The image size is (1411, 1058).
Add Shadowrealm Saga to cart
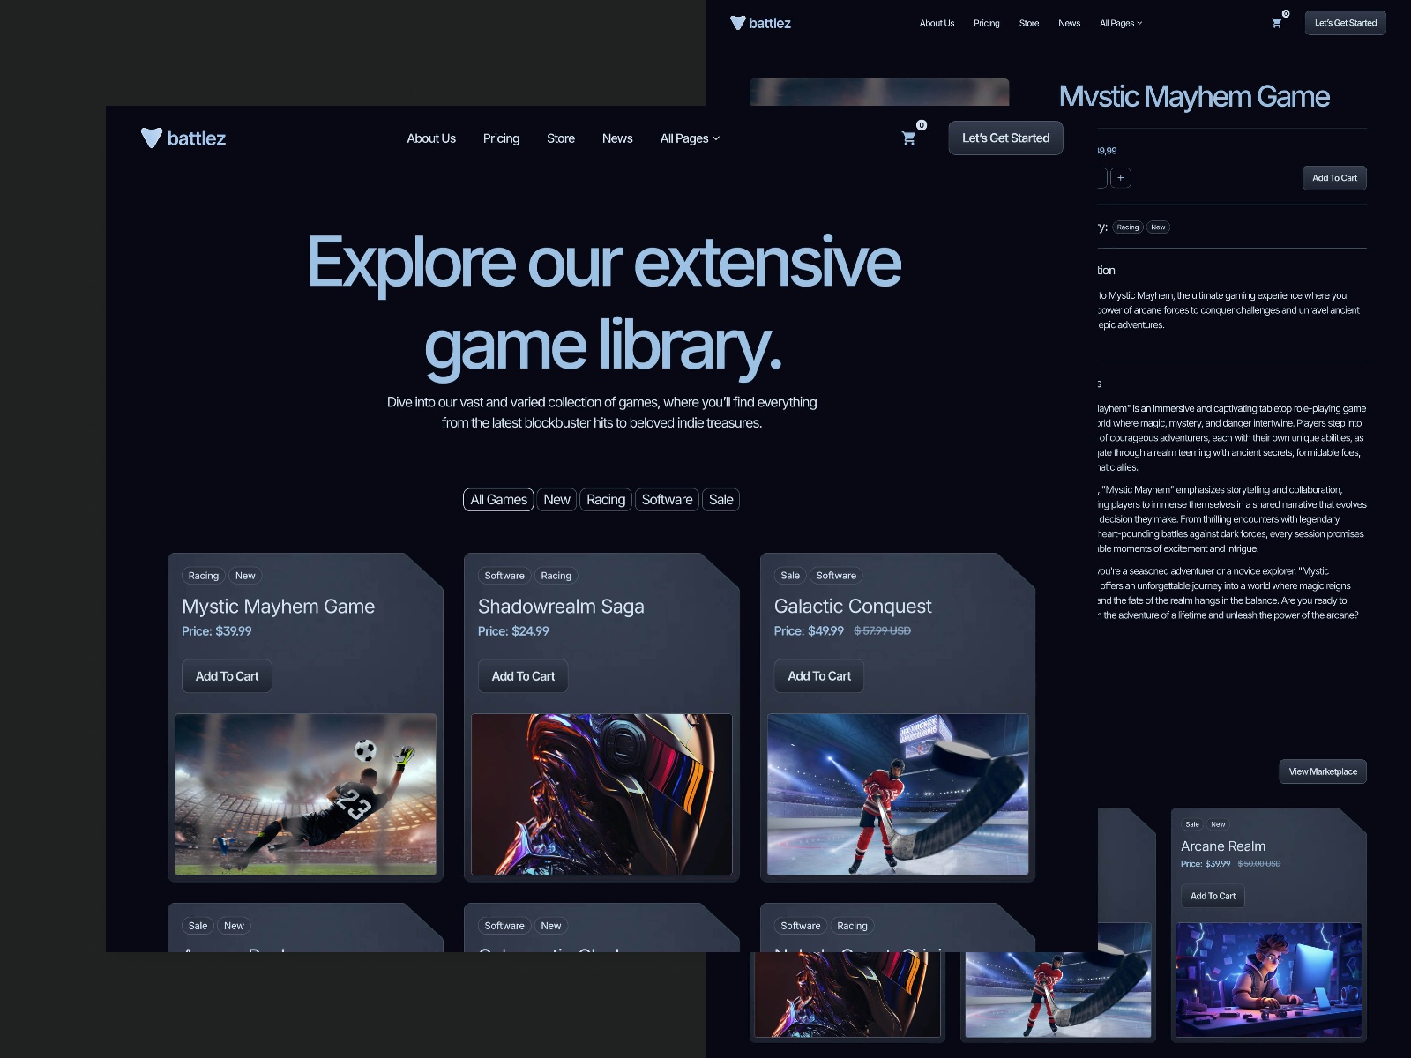click(523, 676)
